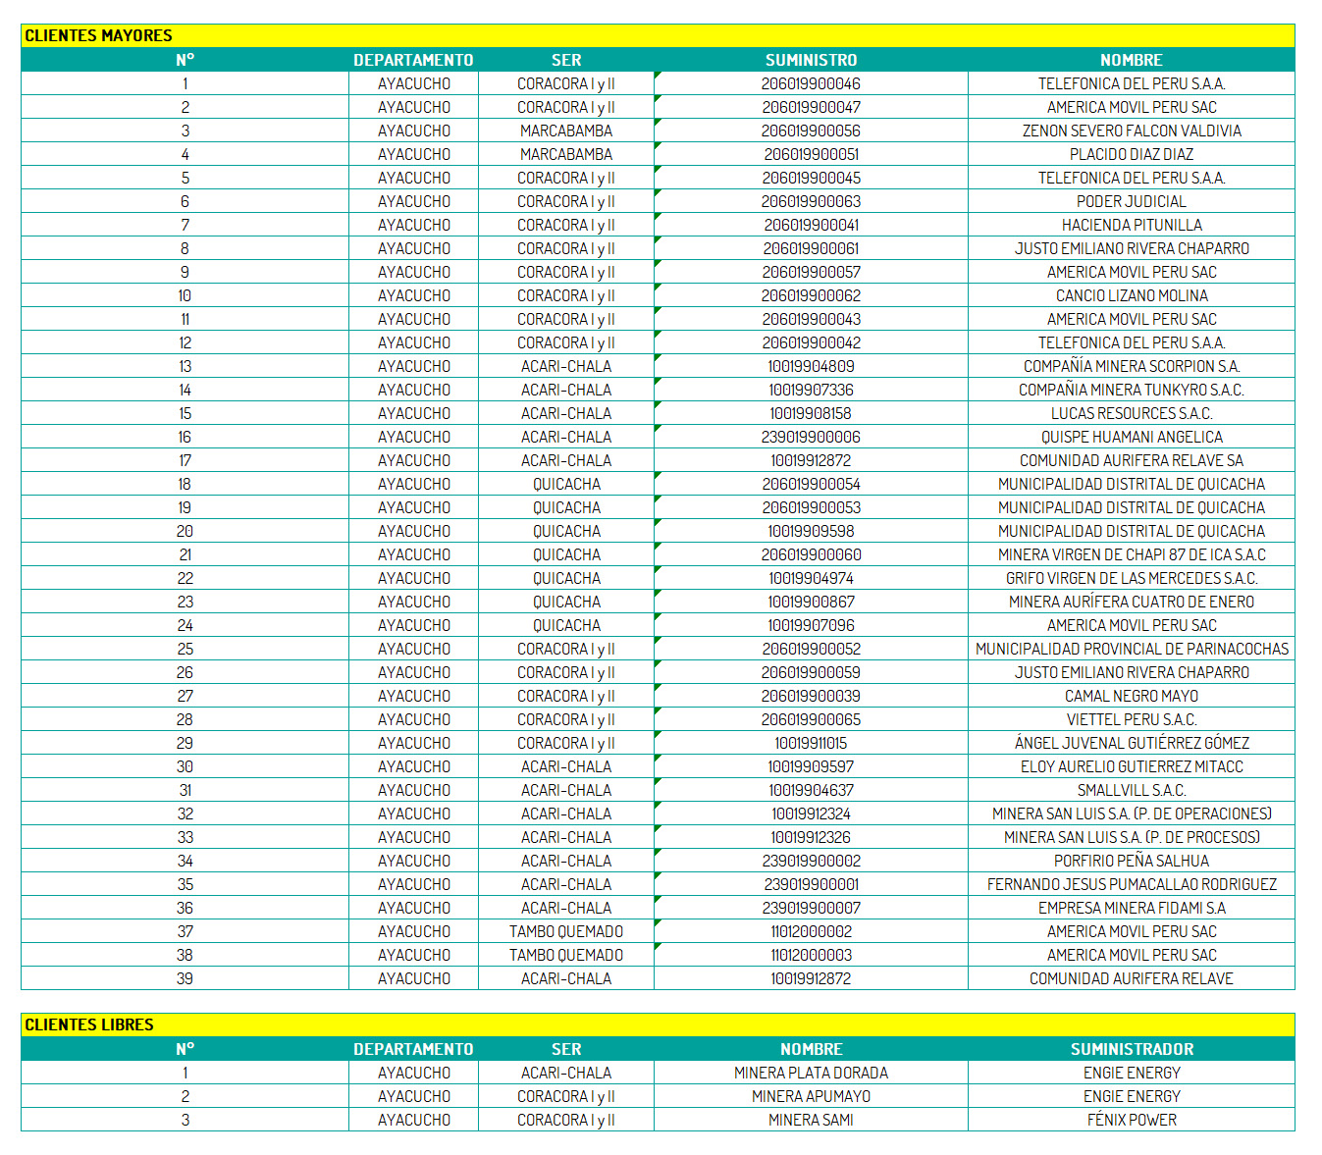
Task: Click supply number 206019900053
Action: point(811,507)
